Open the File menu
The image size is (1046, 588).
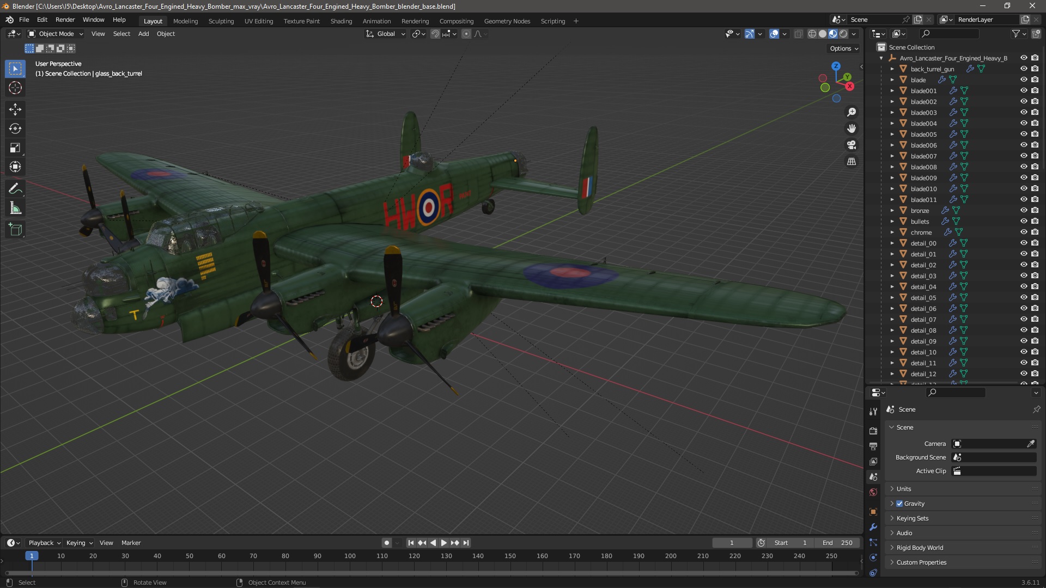[x=24, y=20]
